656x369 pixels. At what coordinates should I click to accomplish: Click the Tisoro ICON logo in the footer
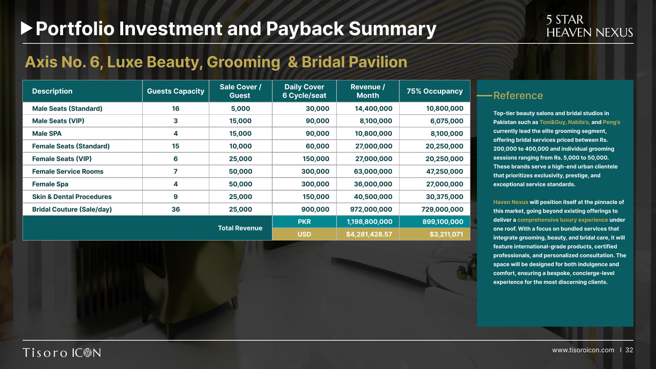point(62,353)
